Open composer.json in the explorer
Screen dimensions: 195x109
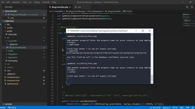13,77
